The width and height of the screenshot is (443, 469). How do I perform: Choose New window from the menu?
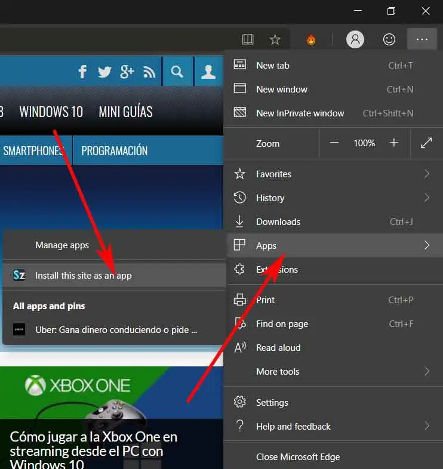pyautogui.click(x=333, y=89)
